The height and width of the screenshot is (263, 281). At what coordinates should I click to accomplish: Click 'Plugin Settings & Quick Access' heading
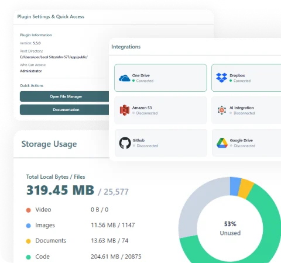(x=51, y=17)
